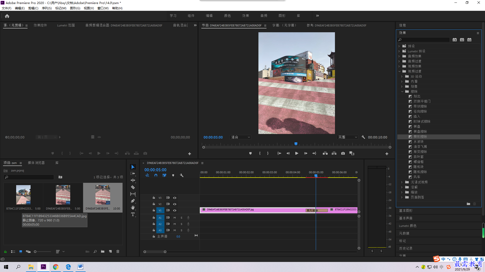Viewport: 485px width, 272px height.
Task: Select the Slip tool
Action: (133, 194)
